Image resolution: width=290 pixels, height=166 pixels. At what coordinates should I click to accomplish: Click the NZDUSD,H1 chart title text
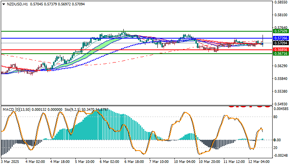17,4
